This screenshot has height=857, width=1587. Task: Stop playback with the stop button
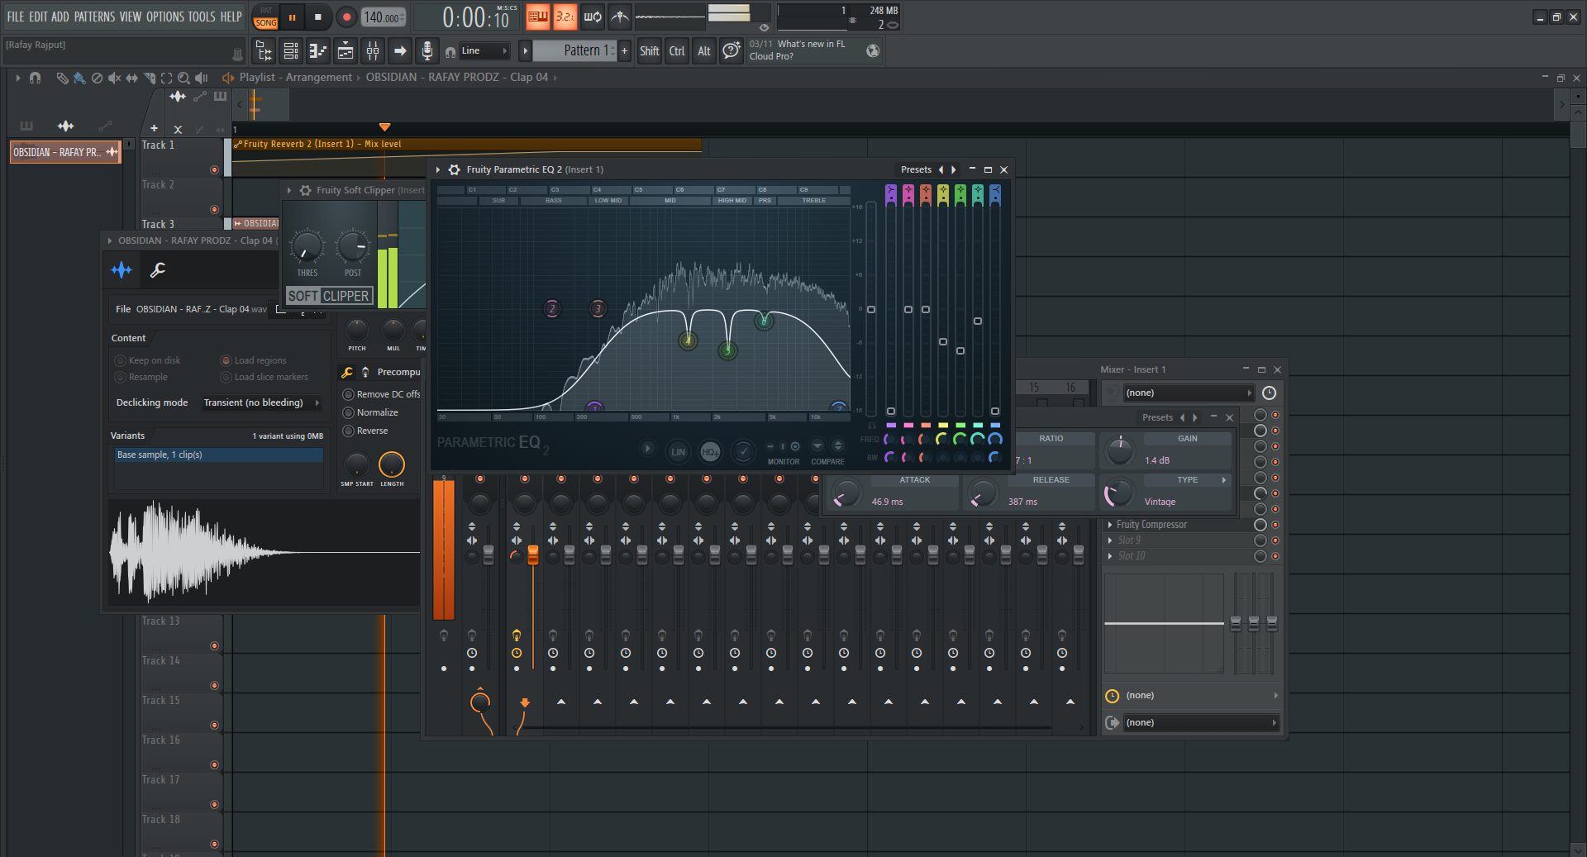click(318, 17)
